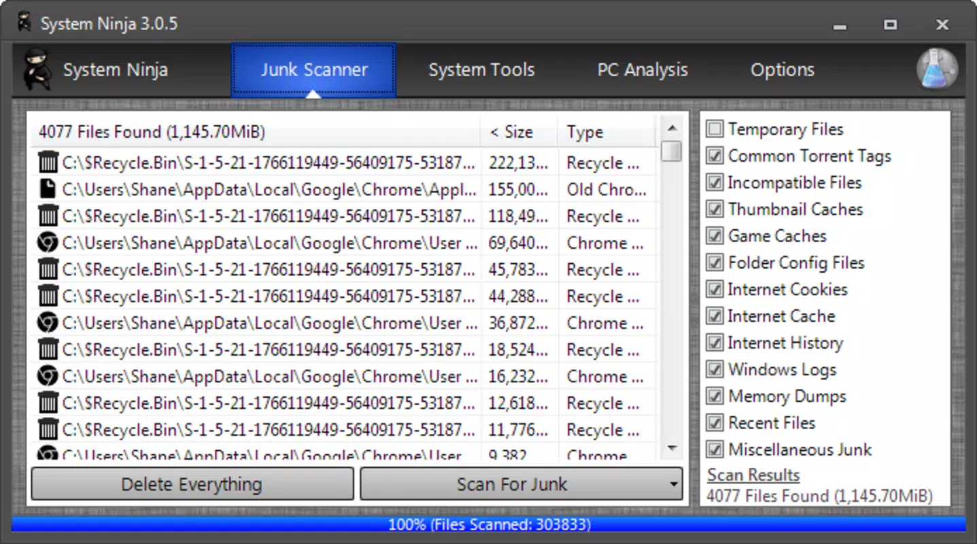Screen dimensions: 977x544
Task: Uncheck the Internet Cache checkbox
Action: [x=715, y=316]
